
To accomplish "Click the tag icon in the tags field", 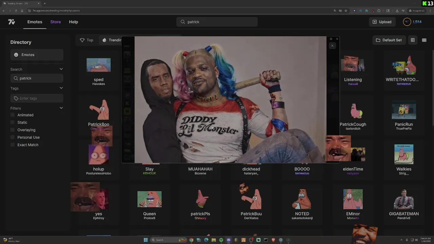I will tap(16, 98).
